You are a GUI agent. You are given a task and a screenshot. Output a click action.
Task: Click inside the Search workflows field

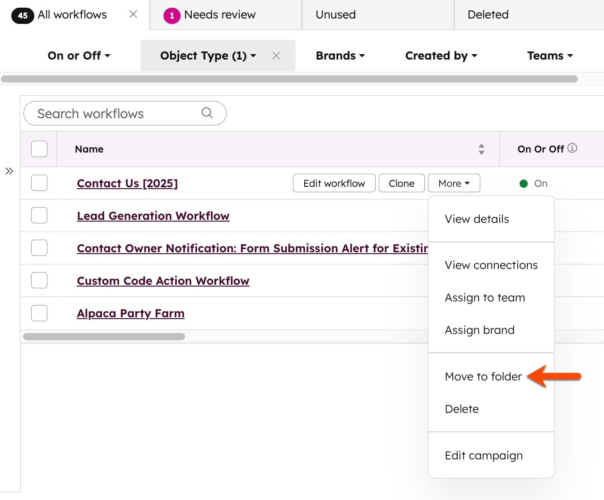click(x=113, y=113)
